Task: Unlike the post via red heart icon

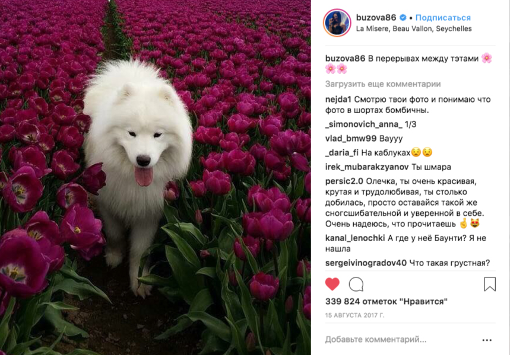Action: 332,284
